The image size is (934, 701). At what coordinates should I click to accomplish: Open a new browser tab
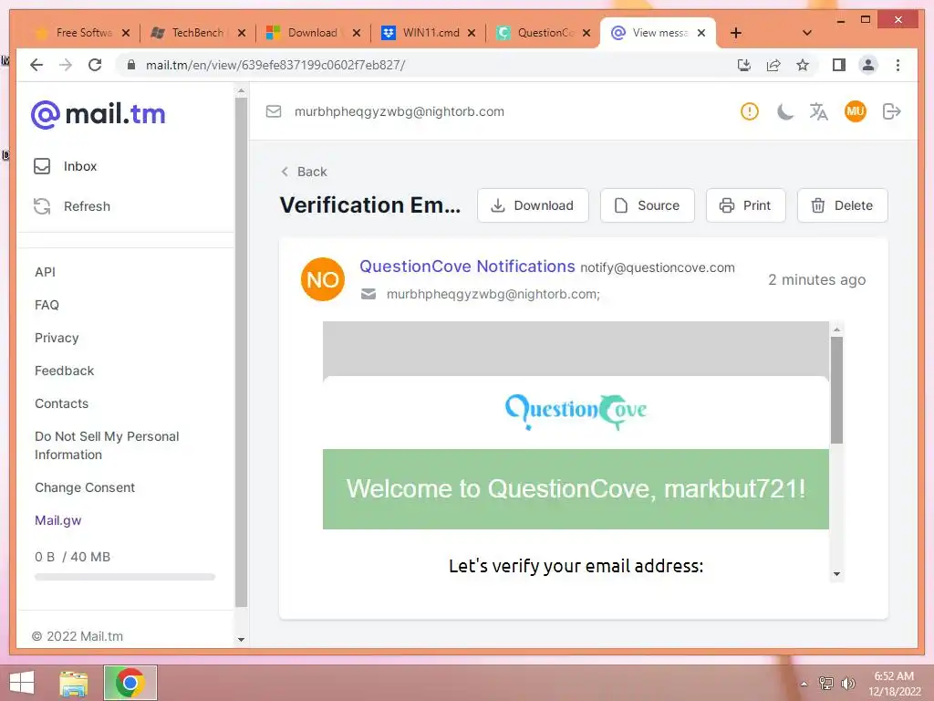[736, 33]
